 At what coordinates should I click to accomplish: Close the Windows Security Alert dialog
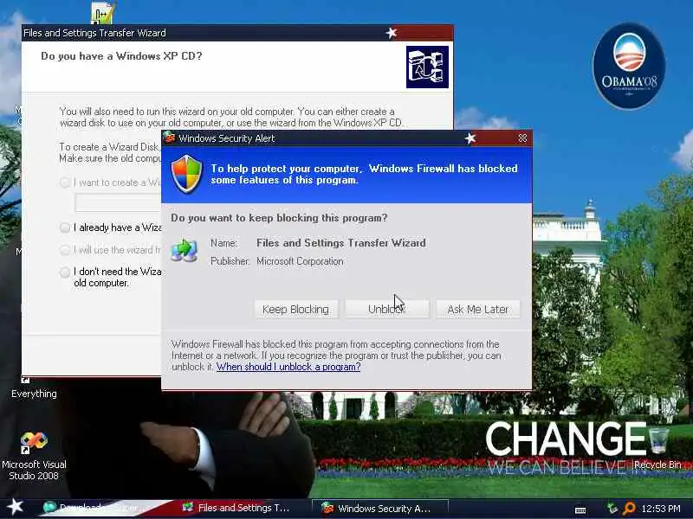click(x=522, y=138)
